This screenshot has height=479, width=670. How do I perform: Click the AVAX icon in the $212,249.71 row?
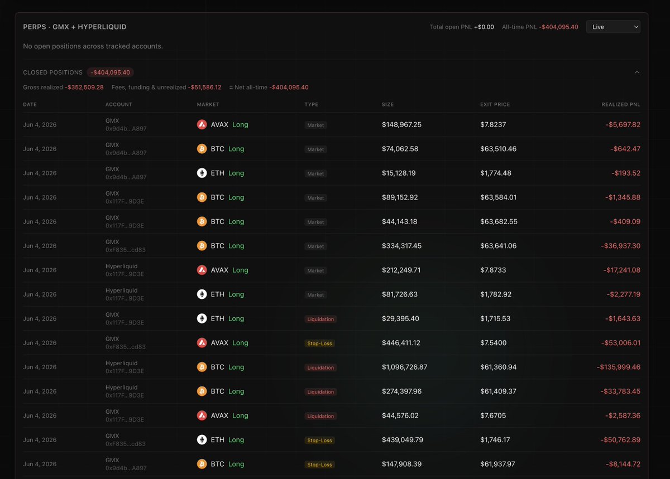[x=202, y=270]
